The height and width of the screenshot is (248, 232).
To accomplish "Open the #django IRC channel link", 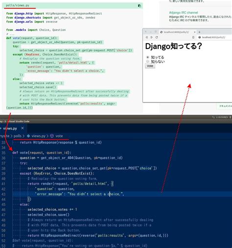I will (x=184, y=13).
